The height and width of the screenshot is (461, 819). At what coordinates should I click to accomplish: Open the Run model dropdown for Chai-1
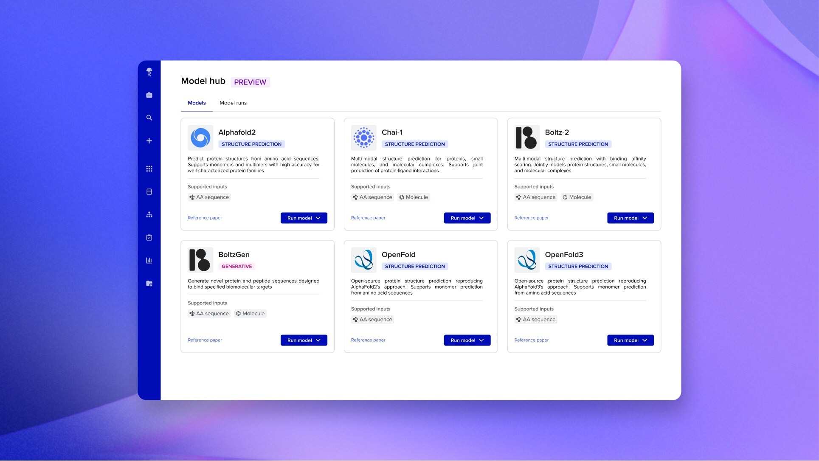(x=467, y=218)
